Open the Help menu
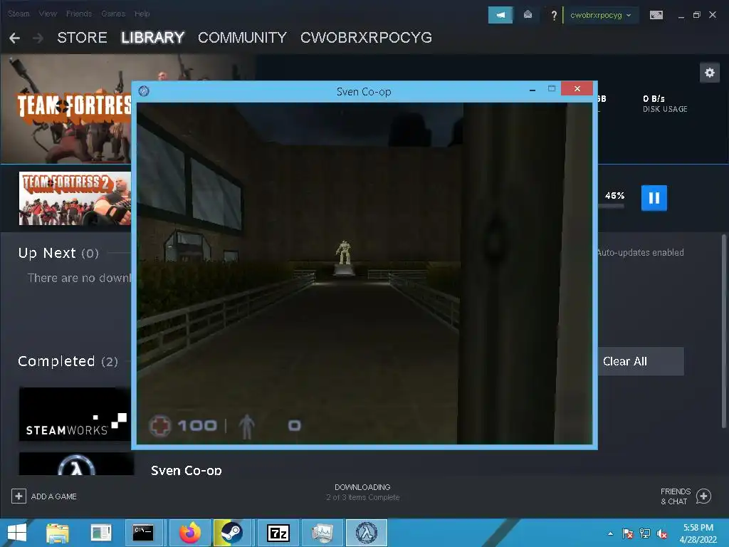This screenshot has height=547, width=729. pos(142,14)
